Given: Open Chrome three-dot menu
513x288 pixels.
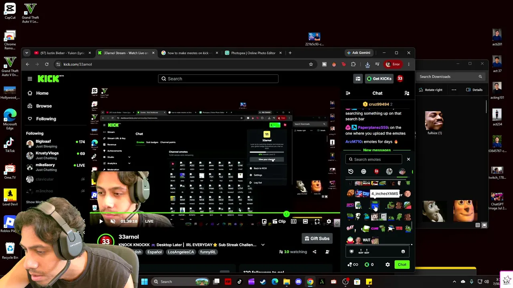Looking at the screenshot, I should (409, 64).
